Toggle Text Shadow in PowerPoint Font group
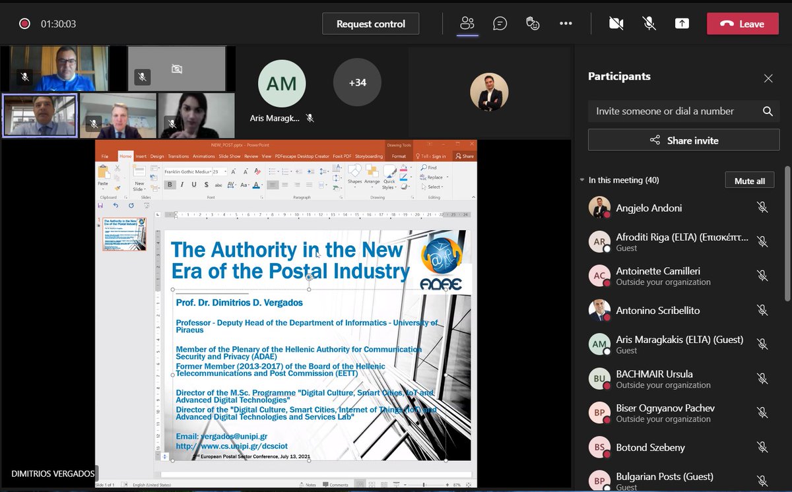 (x=206, y=185)
